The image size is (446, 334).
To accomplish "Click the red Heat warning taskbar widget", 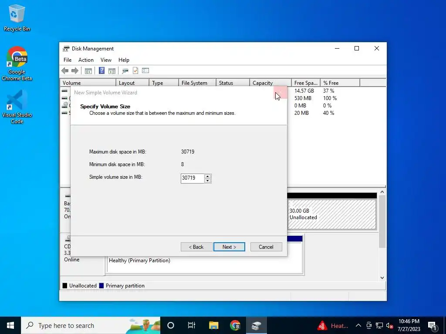I will point(333,325).
